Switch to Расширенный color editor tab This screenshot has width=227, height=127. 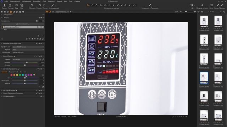[13, 72]
